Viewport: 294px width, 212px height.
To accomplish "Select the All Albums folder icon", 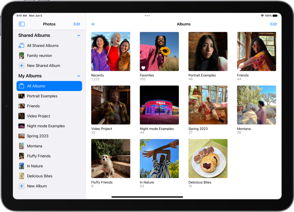I will [22, 86].
